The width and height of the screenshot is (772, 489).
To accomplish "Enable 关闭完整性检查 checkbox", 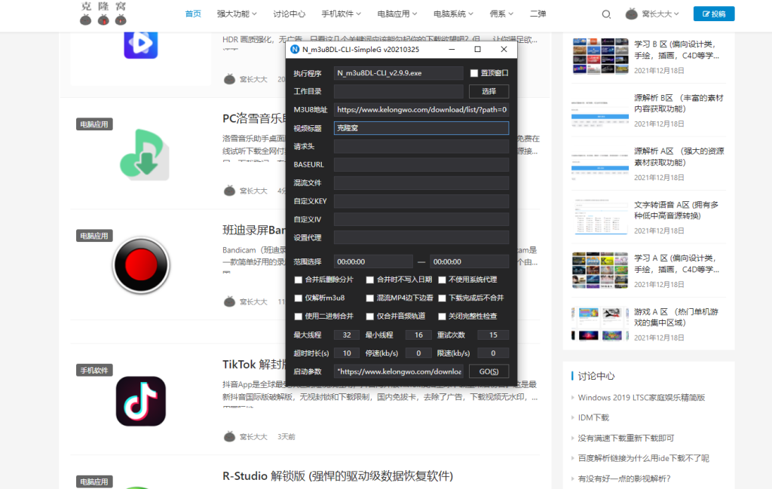I will (x=442, y=316).
